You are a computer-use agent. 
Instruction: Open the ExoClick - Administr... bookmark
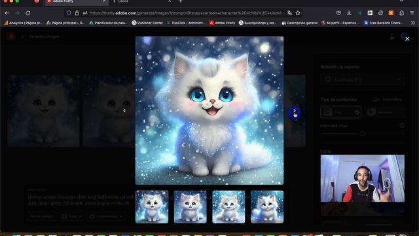(x=186, y=23)
